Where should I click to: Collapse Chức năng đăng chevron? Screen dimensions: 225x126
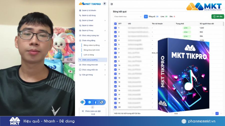tap(105, 40)
